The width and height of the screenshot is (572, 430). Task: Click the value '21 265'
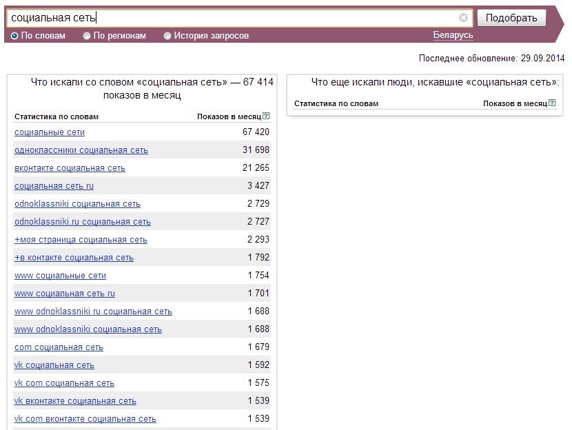(x=256, y=167)
